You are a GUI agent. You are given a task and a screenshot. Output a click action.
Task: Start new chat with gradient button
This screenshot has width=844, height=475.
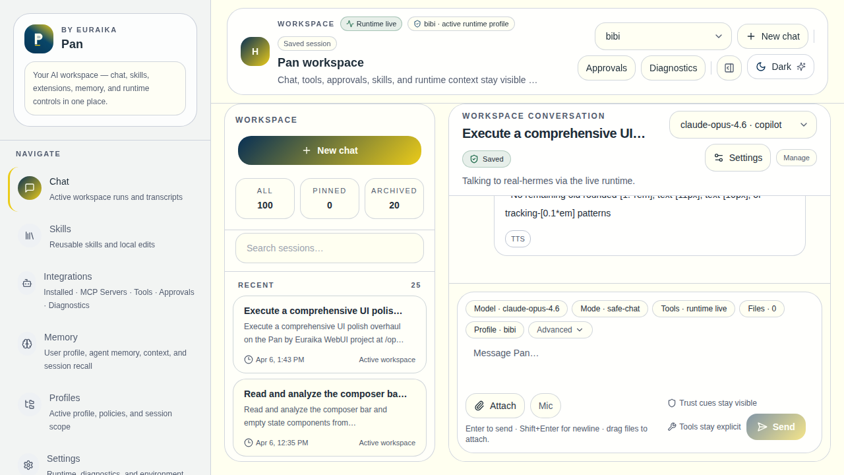[x=330, y=150]
